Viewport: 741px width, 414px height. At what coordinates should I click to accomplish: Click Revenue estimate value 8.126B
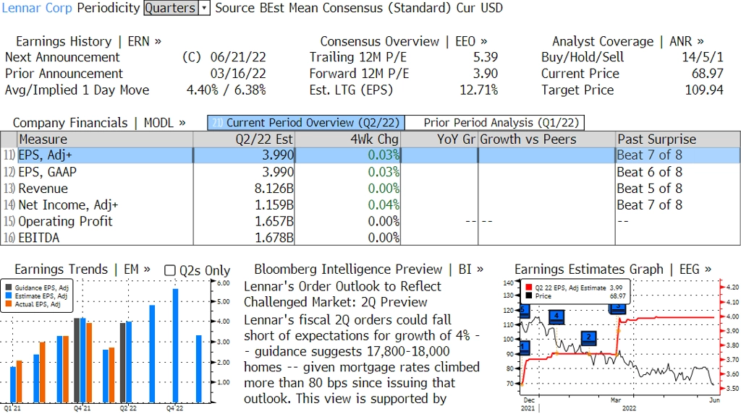pyautogui.click(x=274, y=189)
